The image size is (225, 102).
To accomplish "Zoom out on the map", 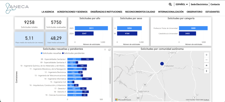I will point(206,60).
